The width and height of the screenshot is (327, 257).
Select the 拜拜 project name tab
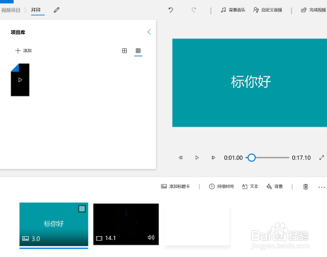click(36, 10)
